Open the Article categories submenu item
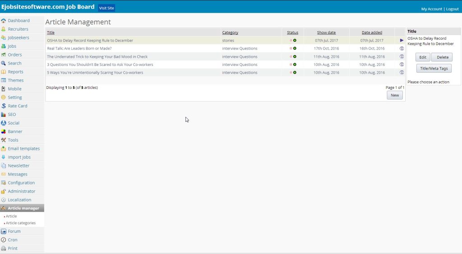 20,223
